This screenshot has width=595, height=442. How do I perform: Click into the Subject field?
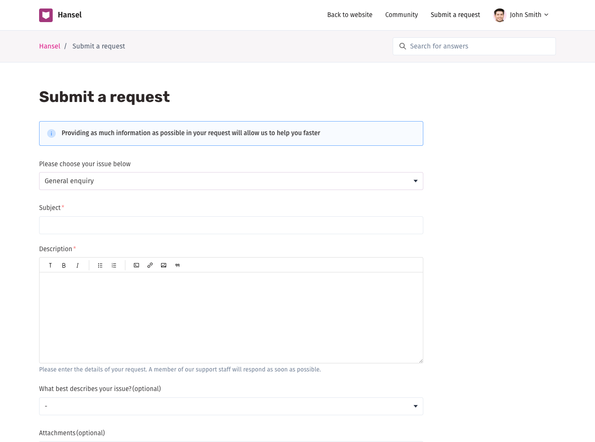pos(231,225)
